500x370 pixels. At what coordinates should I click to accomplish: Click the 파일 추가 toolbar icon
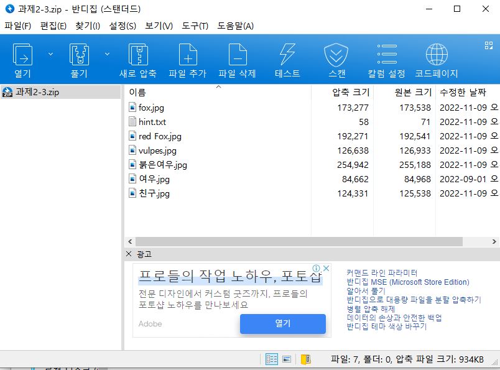188,60
